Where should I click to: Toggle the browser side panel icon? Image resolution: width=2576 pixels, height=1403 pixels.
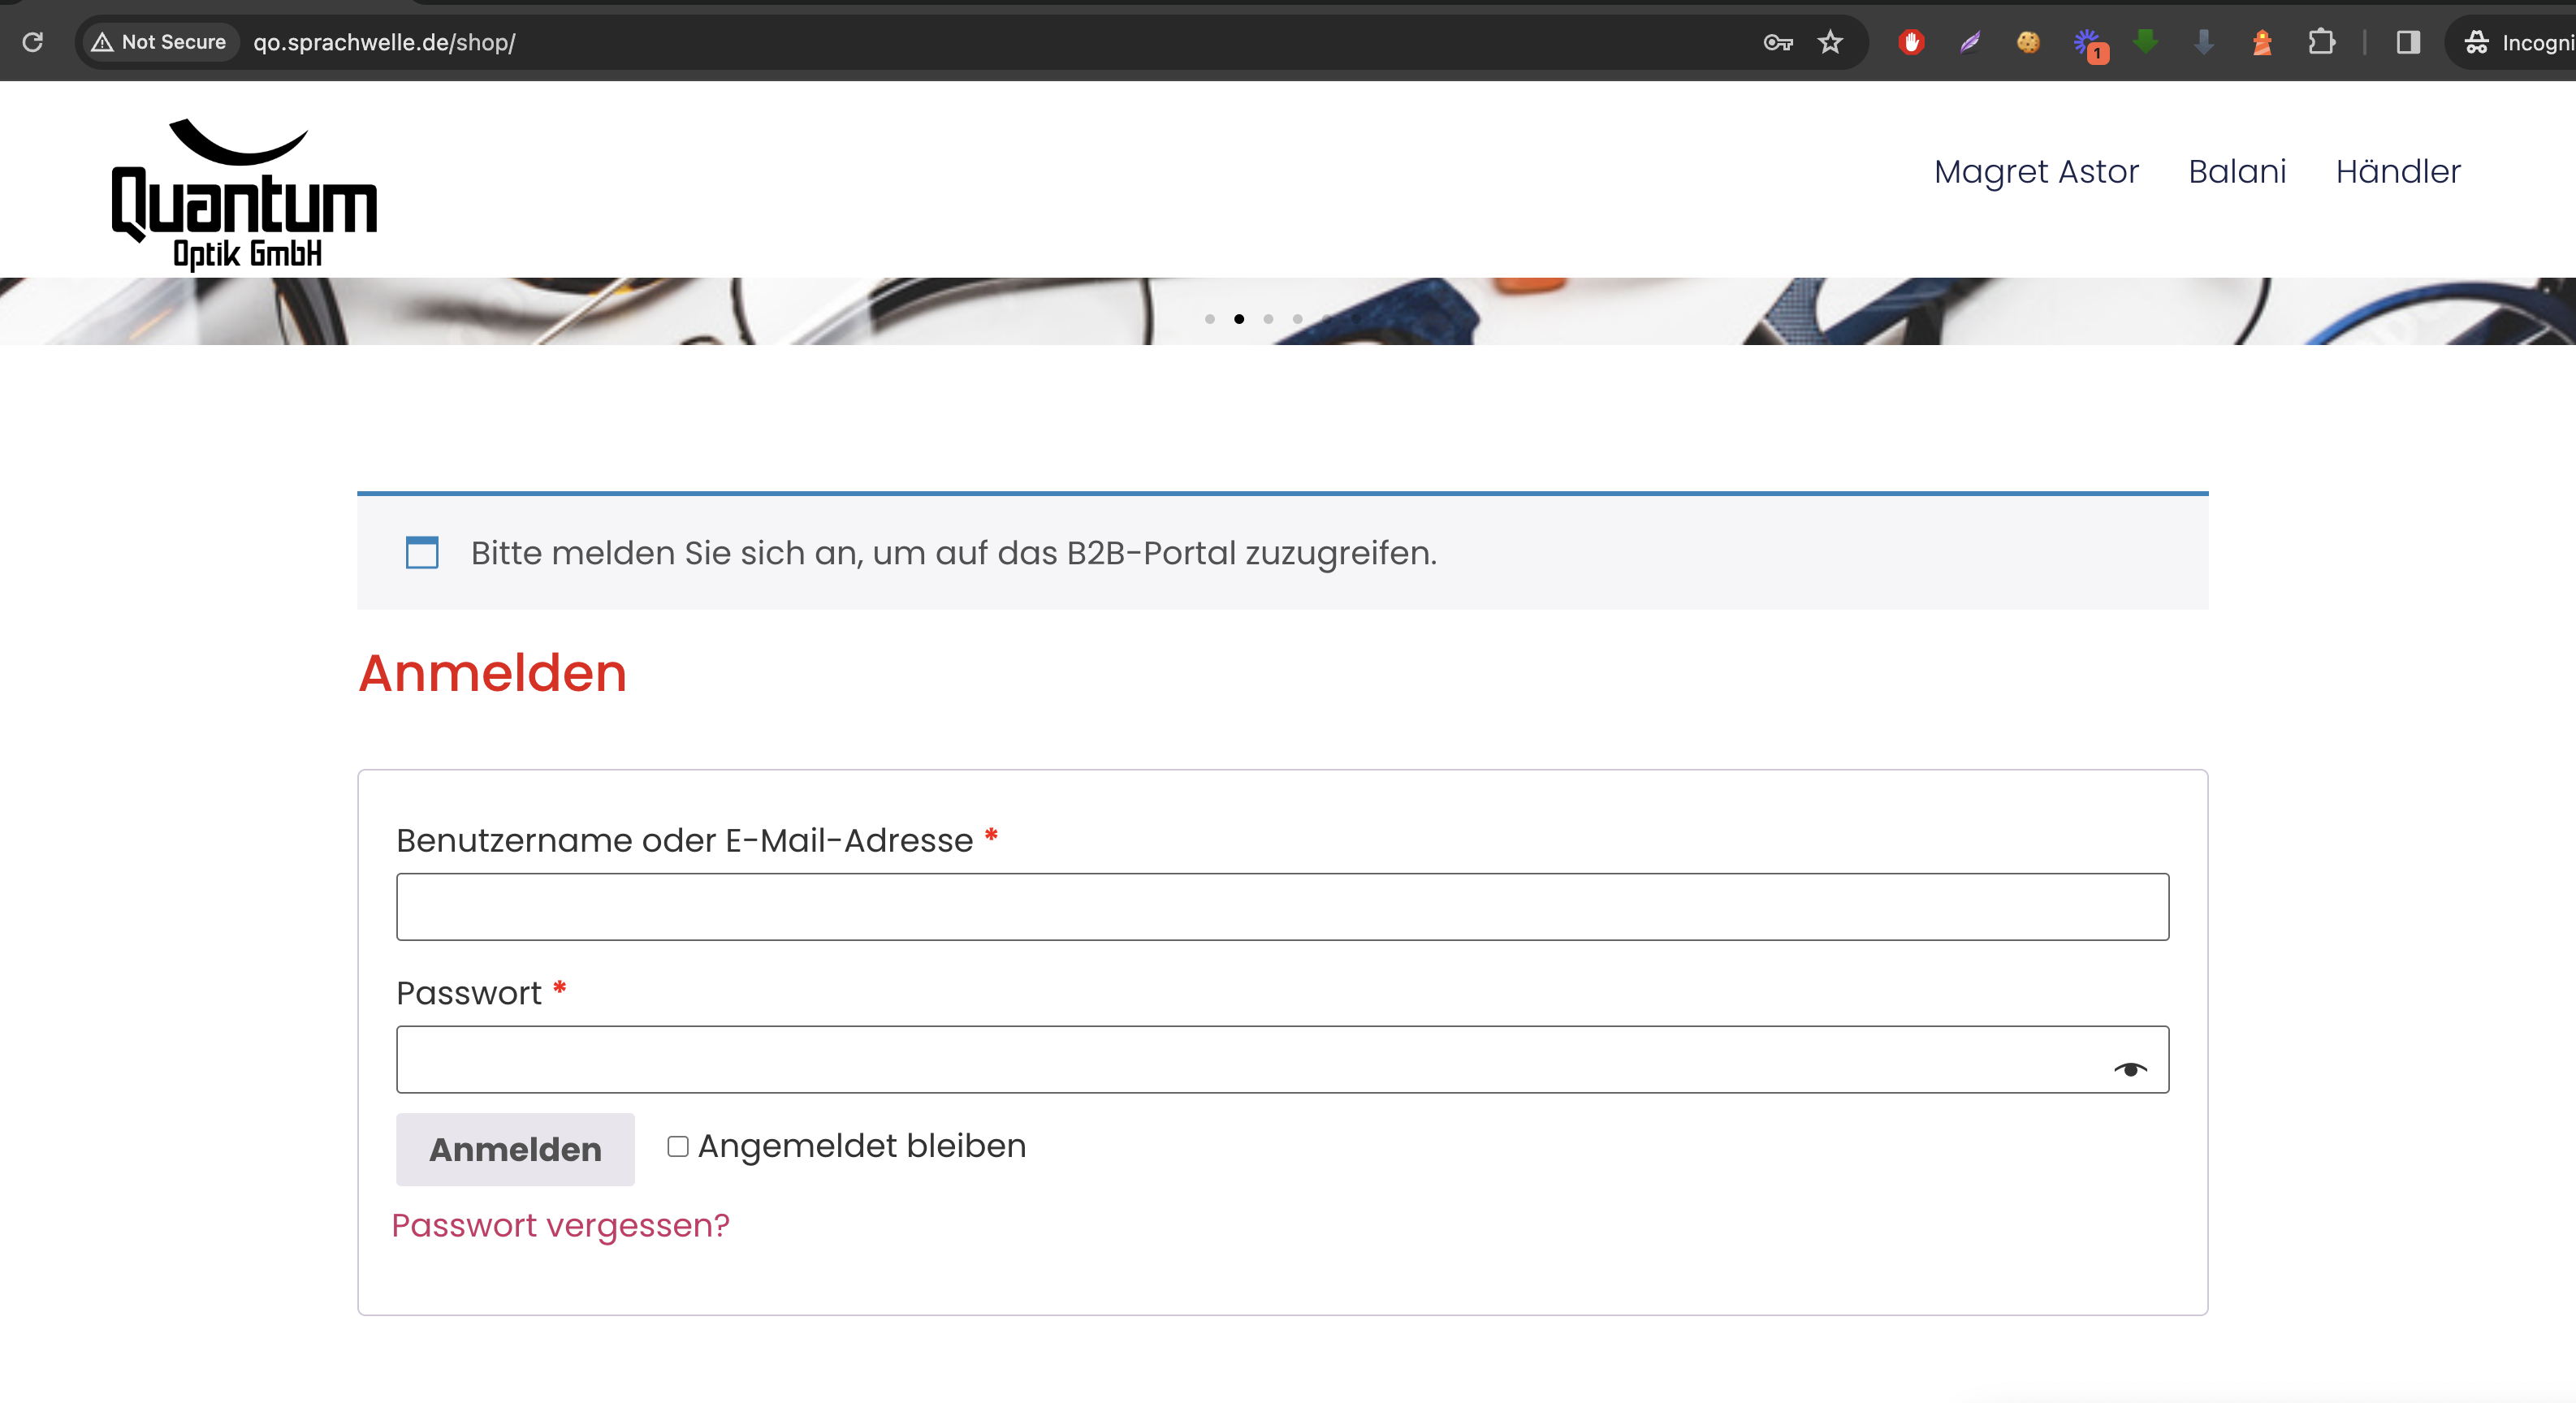click(x=2408, y=42)
